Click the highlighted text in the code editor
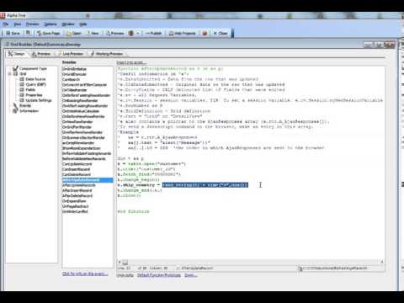Screen dimensions: 404x303 205,185
